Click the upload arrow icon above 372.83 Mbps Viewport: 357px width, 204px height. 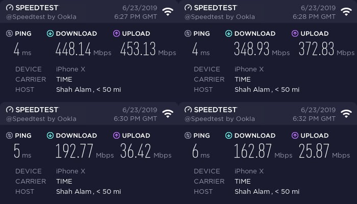click(295, 34)
